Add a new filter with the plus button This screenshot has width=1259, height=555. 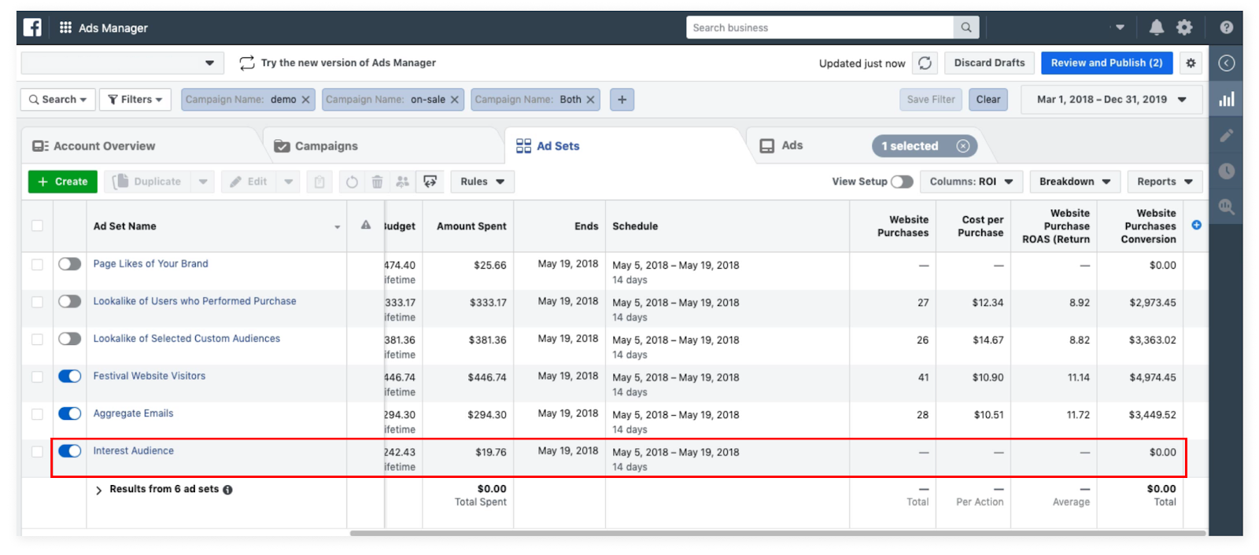coord(622,100)
